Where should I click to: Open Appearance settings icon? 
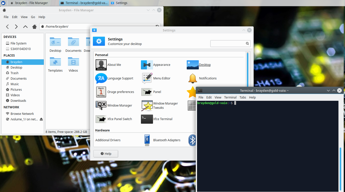[147, 65]
